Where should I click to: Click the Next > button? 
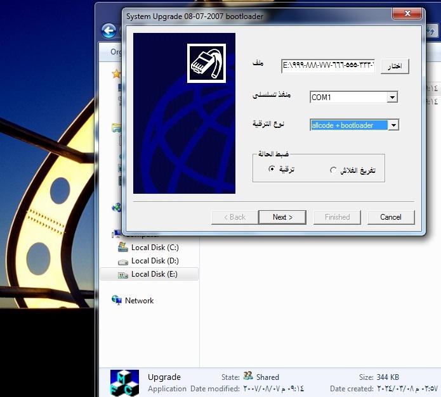click(282, 217)
